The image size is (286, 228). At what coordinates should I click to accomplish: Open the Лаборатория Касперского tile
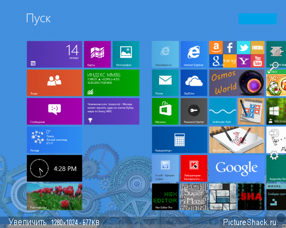194,168
